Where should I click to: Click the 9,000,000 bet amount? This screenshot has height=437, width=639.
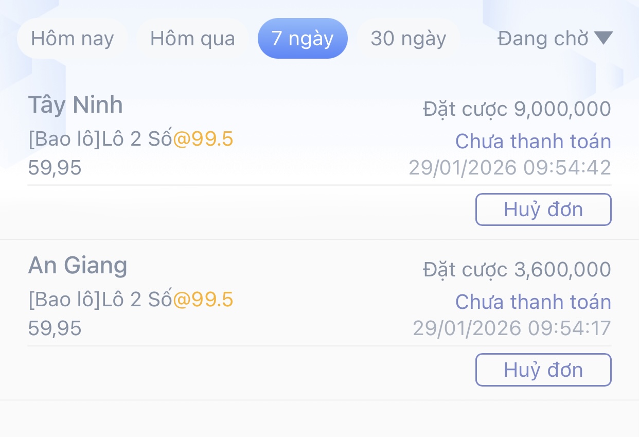pyautogui.click(x=562, y=109)
